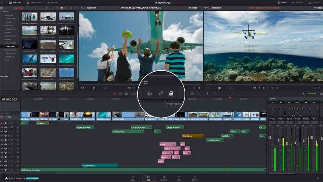323x182 pixels.
Task: Click the timeline horizontal scrollbar
Action: click(x=99, y=174)
